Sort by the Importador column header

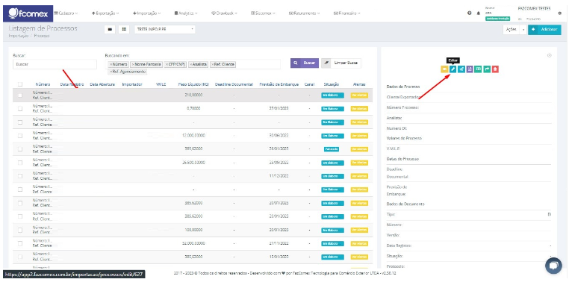[132, 84]
